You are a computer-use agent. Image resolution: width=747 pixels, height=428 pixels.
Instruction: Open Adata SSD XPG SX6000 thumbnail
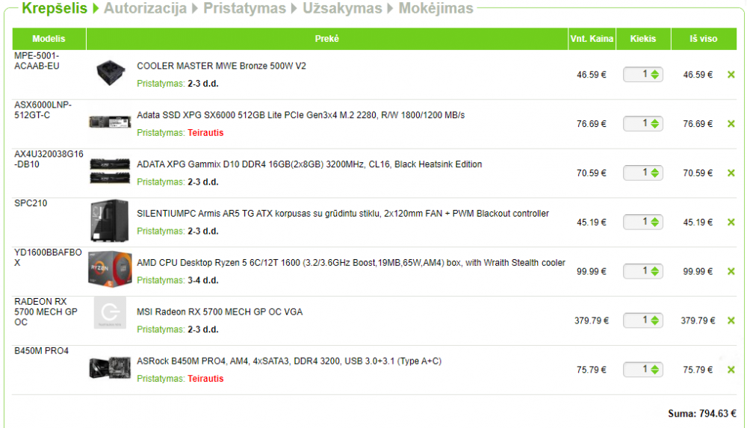click(110, 122)
